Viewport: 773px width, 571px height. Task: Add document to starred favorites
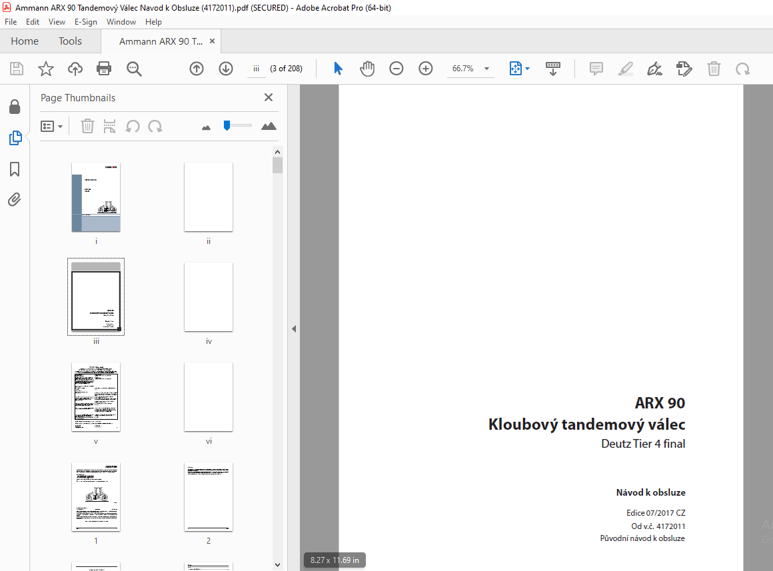[46, 69]
